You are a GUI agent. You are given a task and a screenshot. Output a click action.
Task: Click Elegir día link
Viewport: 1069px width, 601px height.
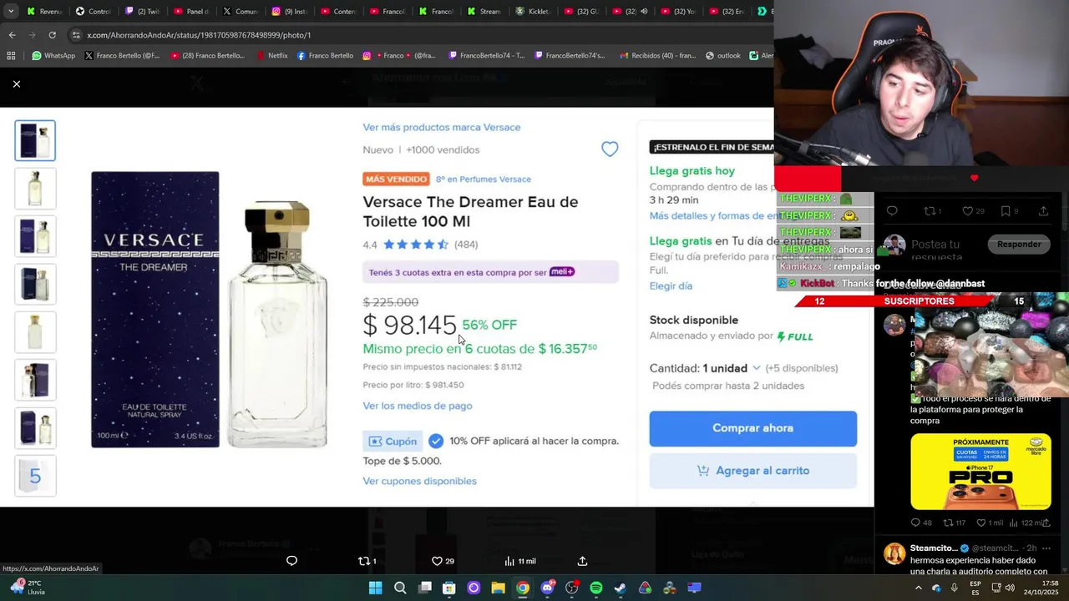[671, 285]
